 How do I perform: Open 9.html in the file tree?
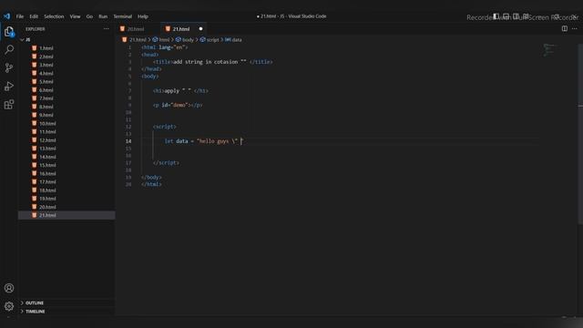46,116
